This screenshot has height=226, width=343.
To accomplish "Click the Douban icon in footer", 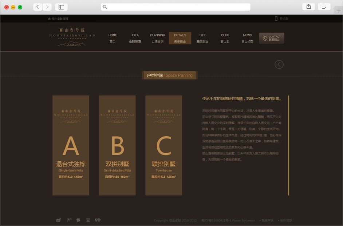I will (x=88, y=220).
